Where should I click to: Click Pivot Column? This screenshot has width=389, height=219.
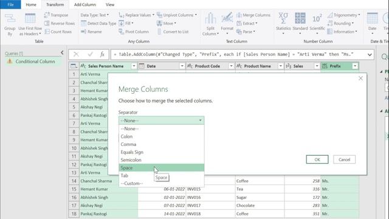(134, 32)
